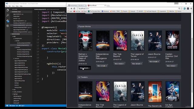Expand the typings folder
This screenshot has height=109, width=194.
pos(15,94)
